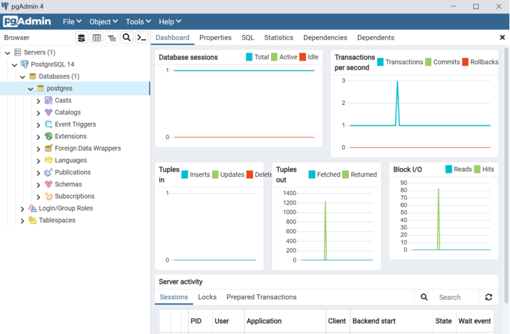The image size is (510, 334).
Task: Click the dashboard vertical scrollbar
Action: pyautogui.click(x=506, y=176)
